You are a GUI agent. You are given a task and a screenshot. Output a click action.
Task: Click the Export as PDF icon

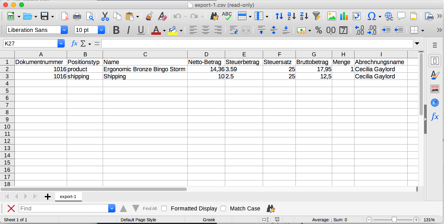65,16
